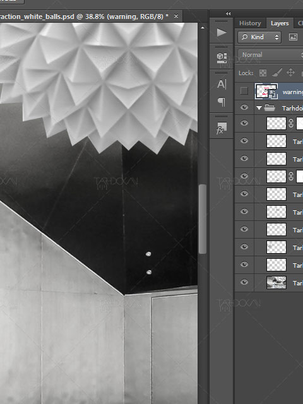Viewport: 303px width, 404px height.
Task: Collapse the Tarhdo group triangle
Action: (x=259, y=108)
